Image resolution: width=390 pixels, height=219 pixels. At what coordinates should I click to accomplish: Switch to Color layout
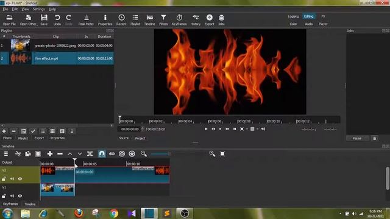point(293,24)
